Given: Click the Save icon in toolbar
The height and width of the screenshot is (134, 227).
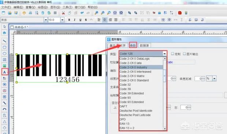Looking at the screenshot, I should tap(16, 13).
